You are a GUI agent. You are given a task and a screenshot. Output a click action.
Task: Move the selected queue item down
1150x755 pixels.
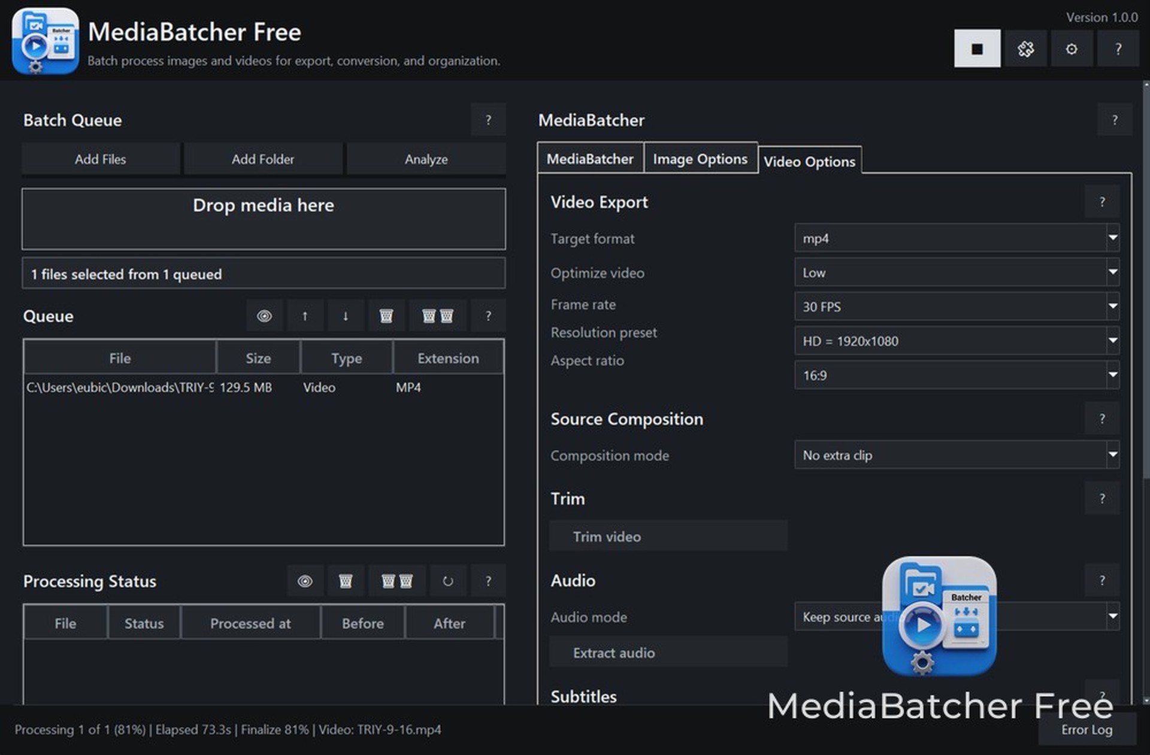pyautogui.click(x=346, y=316)
